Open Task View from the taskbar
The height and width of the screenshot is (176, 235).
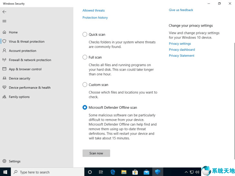(x=101, y=172)
